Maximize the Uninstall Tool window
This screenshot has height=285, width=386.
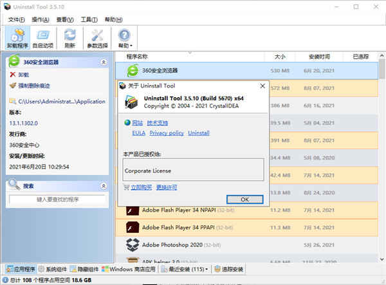[356, 7]
